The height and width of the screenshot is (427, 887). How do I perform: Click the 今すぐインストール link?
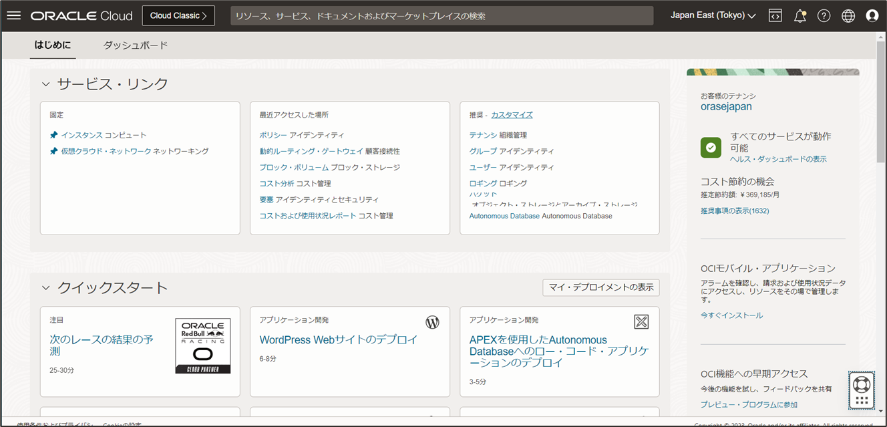[731, 315]
